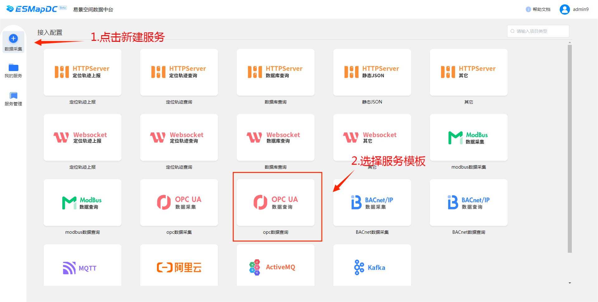Screen dimensions: 598x302
Task: Click the admin9 user avatar
Action: (x=565, y=9)
